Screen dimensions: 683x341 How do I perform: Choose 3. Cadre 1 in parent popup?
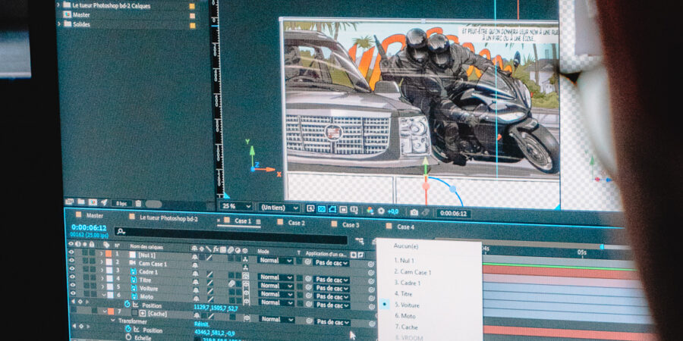pos(408,283)
